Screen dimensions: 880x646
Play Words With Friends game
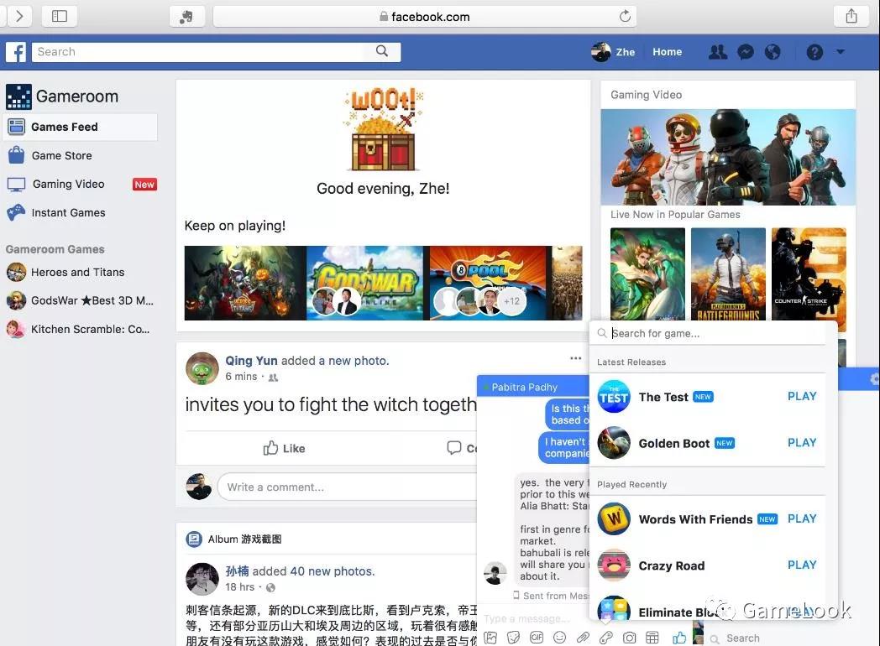[x=802, y=518]
